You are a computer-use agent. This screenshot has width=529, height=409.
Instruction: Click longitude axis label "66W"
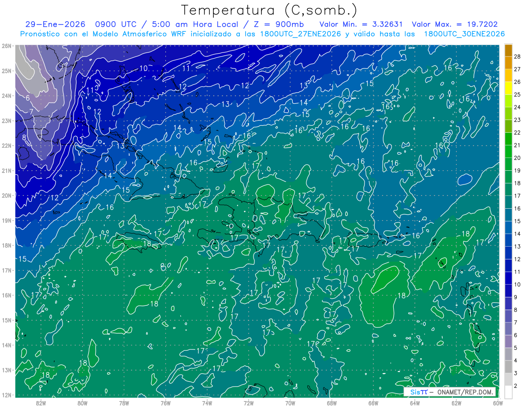(x=373, y=403)
